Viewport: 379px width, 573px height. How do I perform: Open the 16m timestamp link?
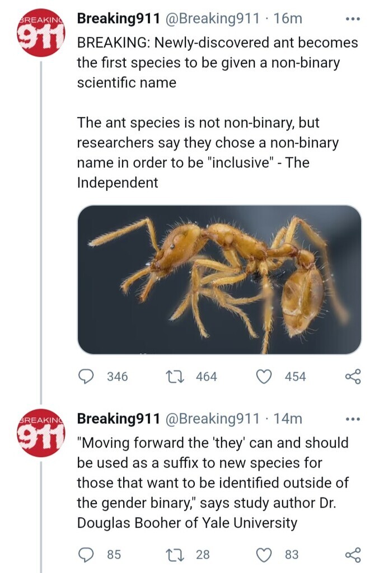(x=289, y=18)
